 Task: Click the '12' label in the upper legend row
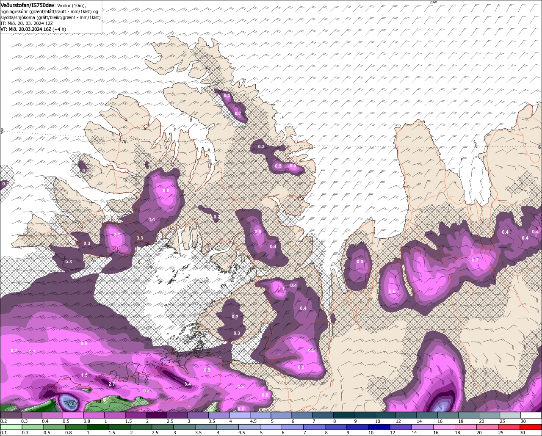point(399,421)
